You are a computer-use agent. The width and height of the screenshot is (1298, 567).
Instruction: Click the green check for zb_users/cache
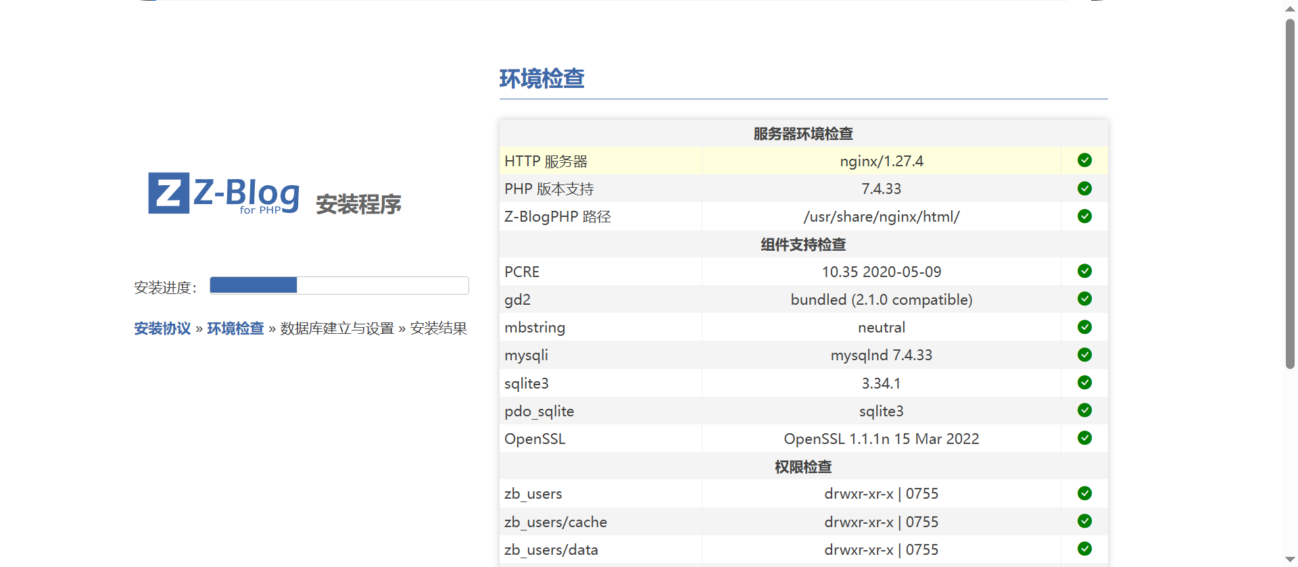pos(1084,521)
